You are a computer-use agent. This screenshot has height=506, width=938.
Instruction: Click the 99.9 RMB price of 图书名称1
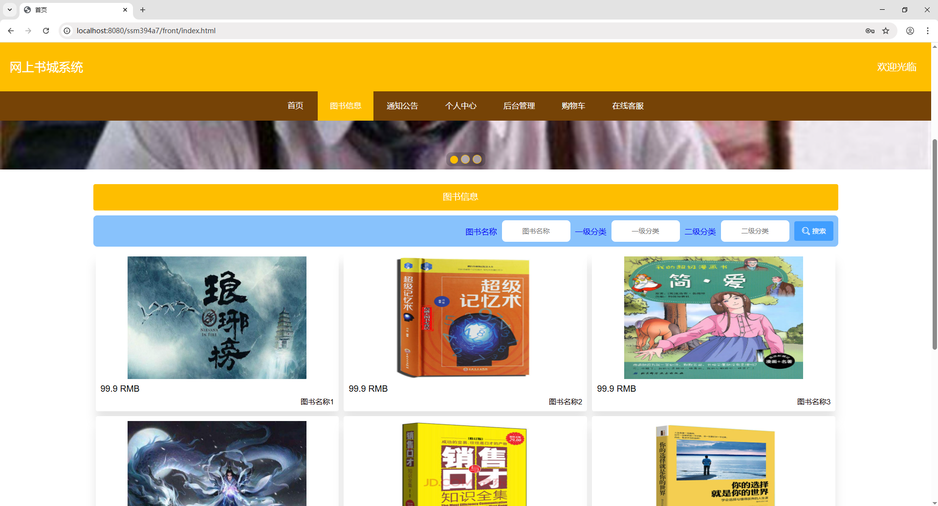click(120, 389)
